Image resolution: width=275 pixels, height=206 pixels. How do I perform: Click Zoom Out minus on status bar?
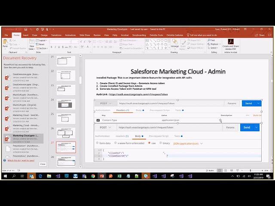click(242, 170)
